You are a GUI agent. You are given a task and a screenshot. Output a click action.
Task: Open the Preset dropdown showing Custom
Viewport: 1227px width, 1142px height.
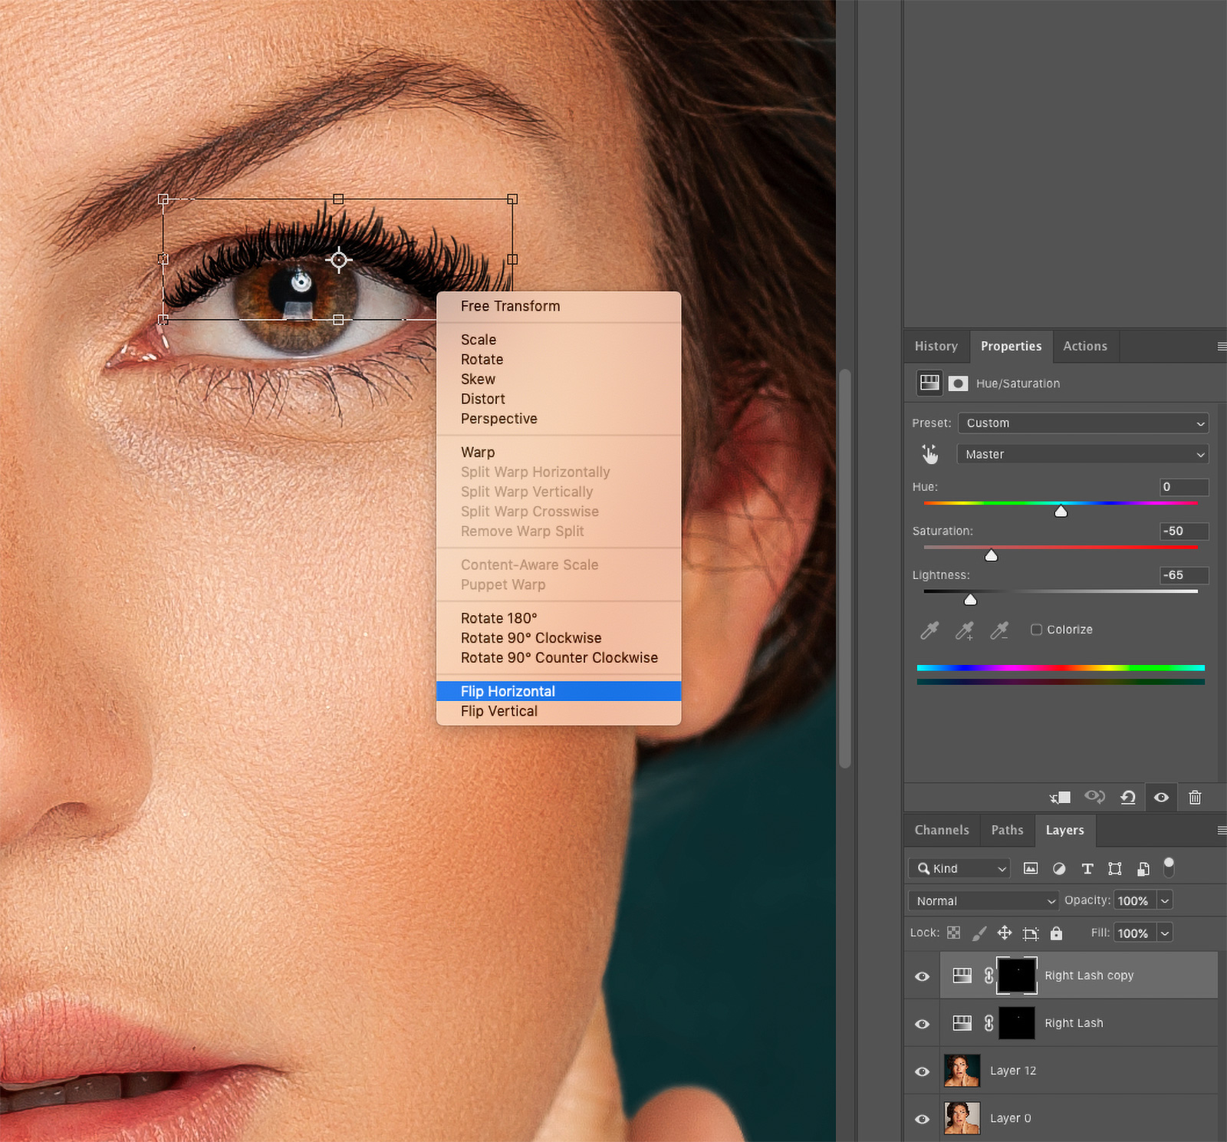[1083, 423]
